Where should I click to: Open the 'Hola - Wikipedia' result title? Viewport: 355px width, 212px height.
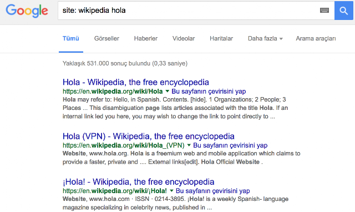(x=136, y=82)
